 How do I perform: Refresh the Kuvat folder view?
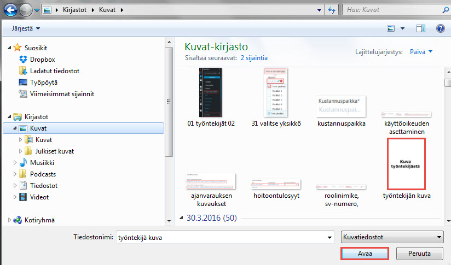pyautogui.click(x=332, y=10)
